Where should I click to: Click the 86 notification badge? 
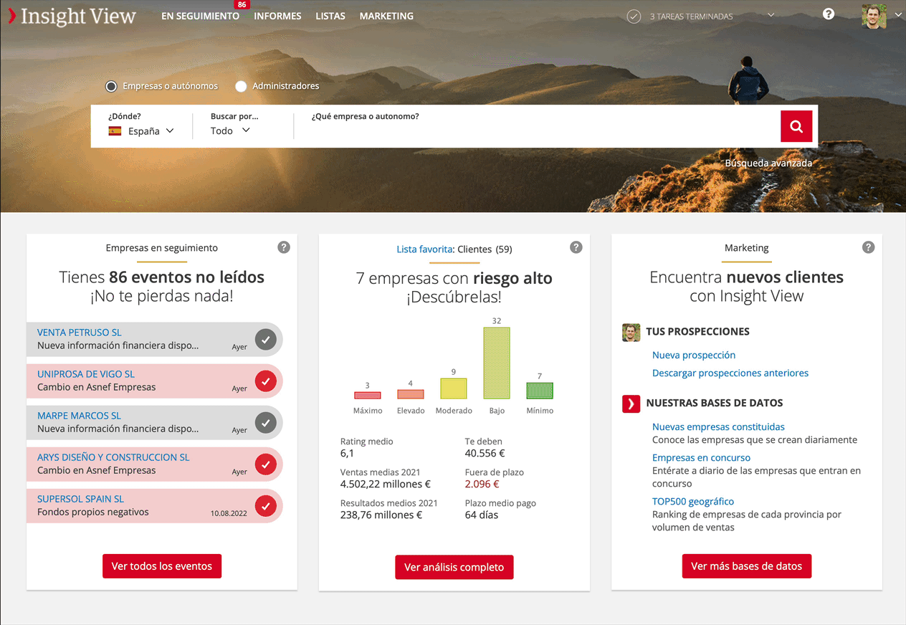pyautogui.click(x=242, y=5)
